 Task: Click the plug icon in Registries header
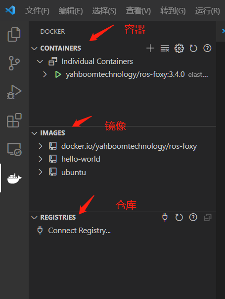coord(165,217)
